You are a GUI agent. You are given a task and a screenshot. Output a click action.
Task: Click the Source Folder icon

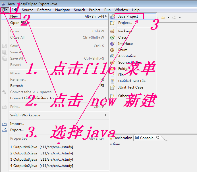[x=112, y=62]
